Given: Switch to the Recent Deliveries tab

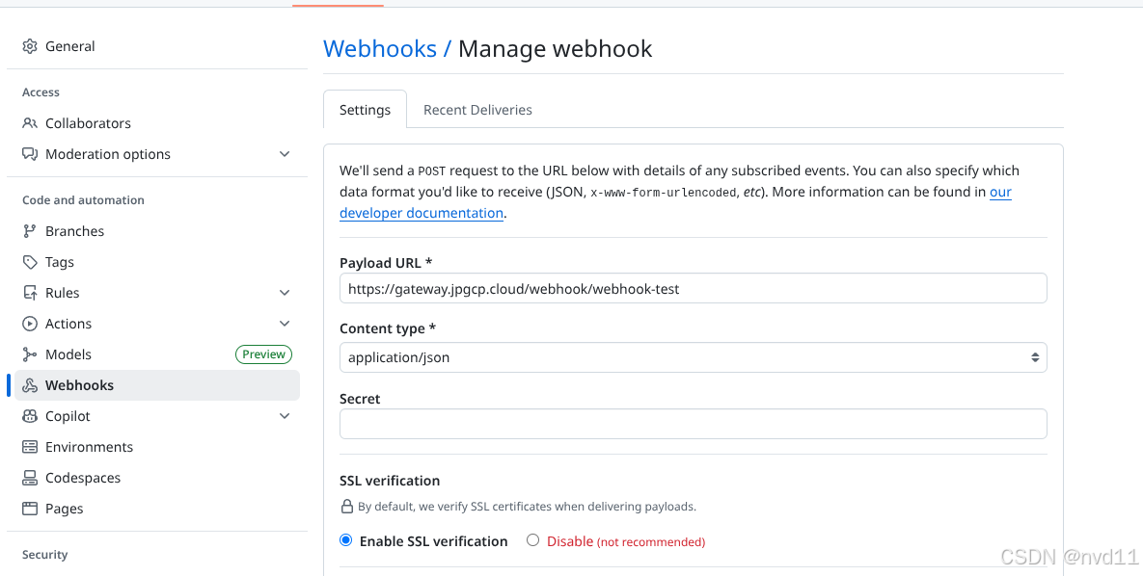Looking at the screenshot, I should pyautogui.click(x=477, y=110).
